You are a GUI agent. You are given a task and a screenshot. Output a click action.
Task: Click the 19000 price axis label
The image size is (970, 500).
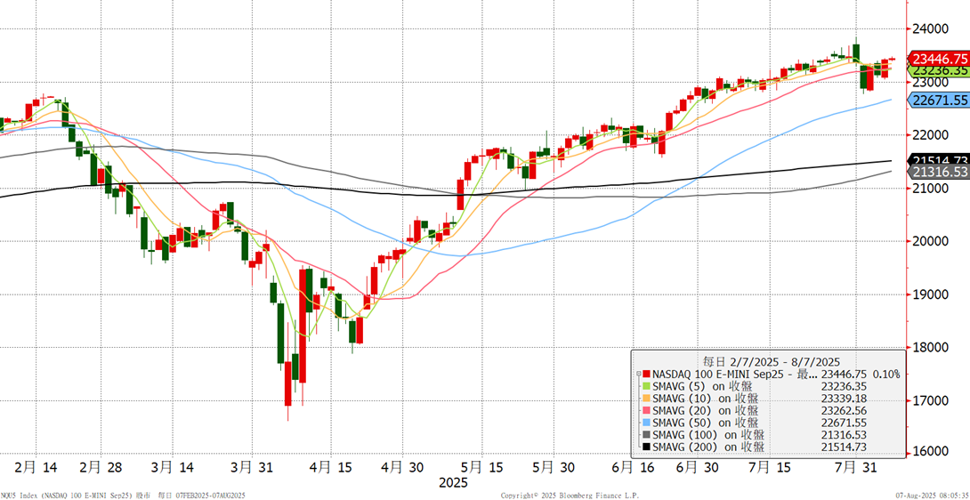(x=932, y=294)
